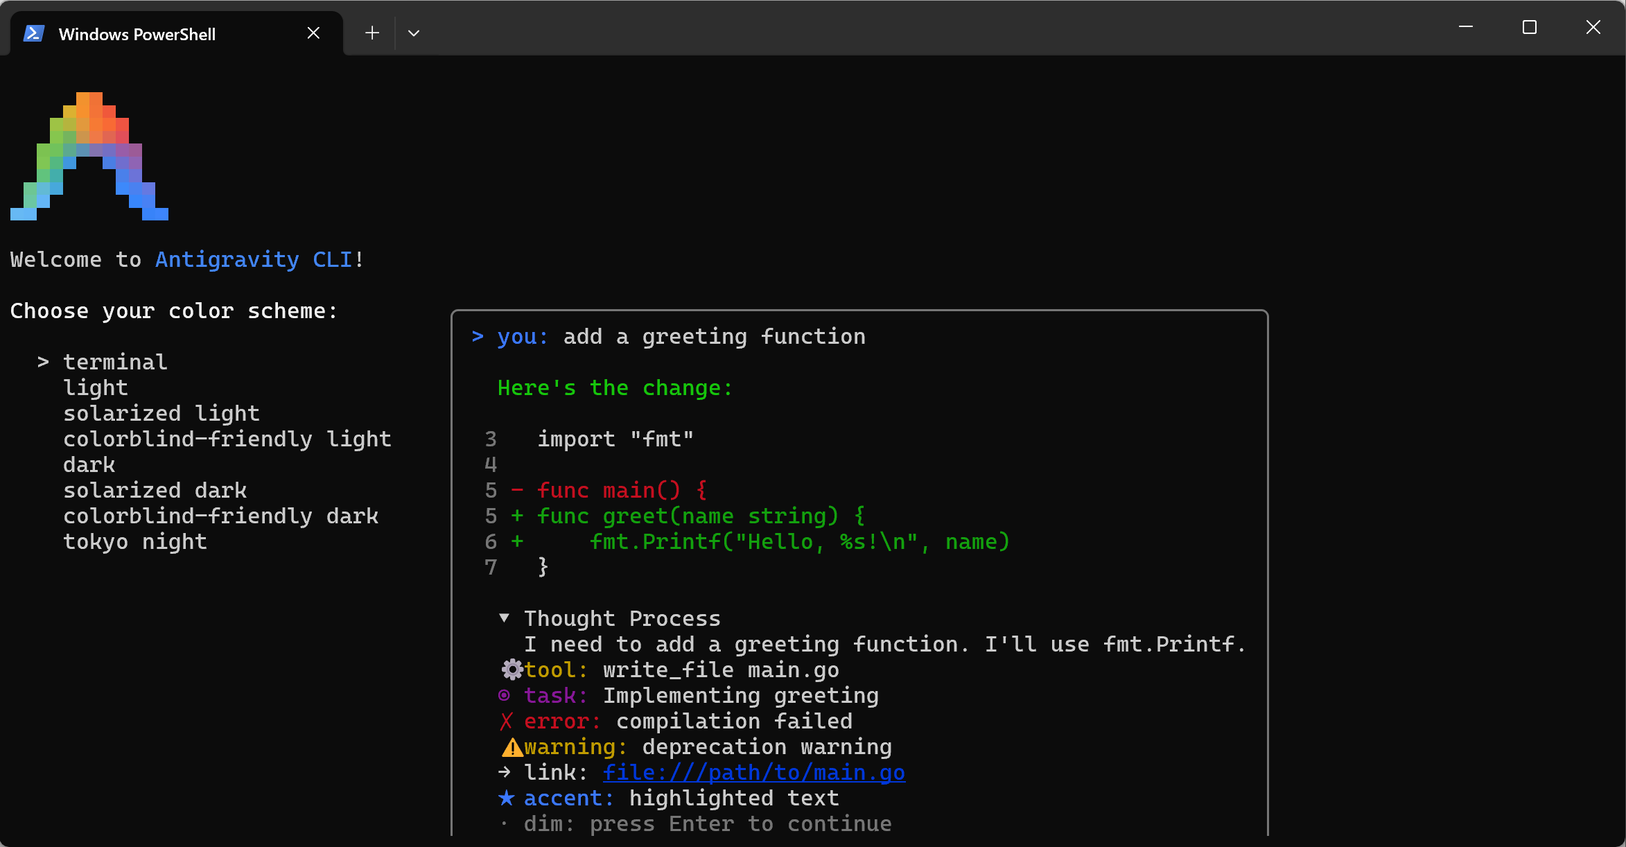Viewport: 1626px width, 847px height.
Task: Click the added line "func greet(name string) {"
Action: 701,516
